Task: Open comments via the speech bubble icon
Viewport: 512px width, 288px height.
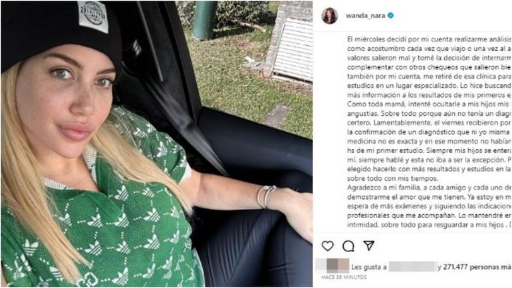Action: [348, 246]
